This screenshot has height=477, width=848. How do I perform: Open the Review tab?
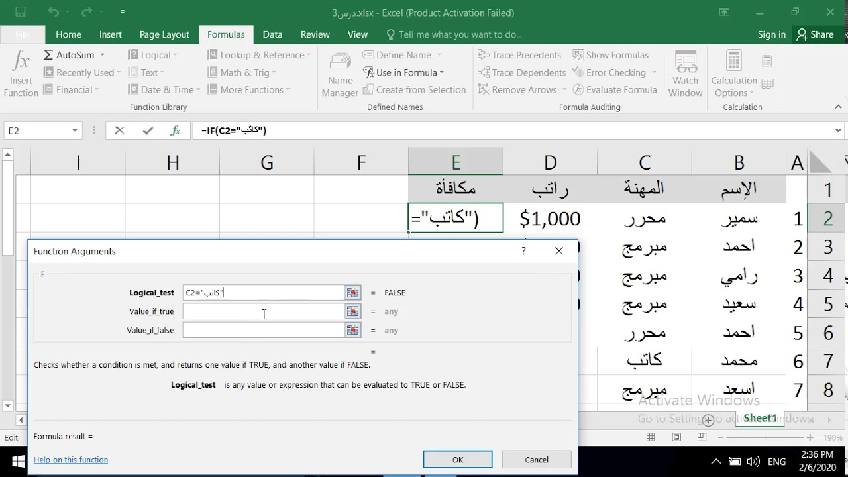(315, 34)
